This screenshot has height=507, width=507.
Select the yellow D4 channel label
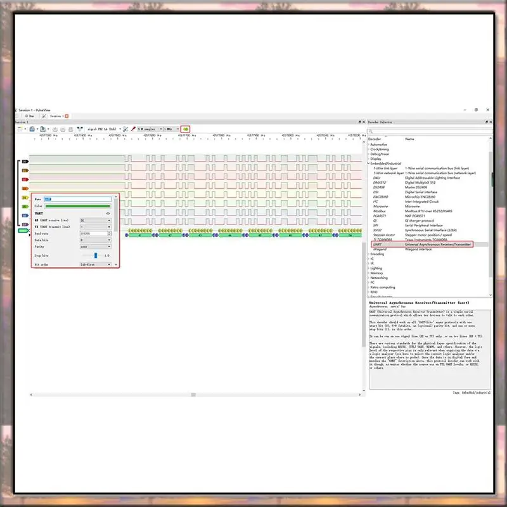[25, 198]
